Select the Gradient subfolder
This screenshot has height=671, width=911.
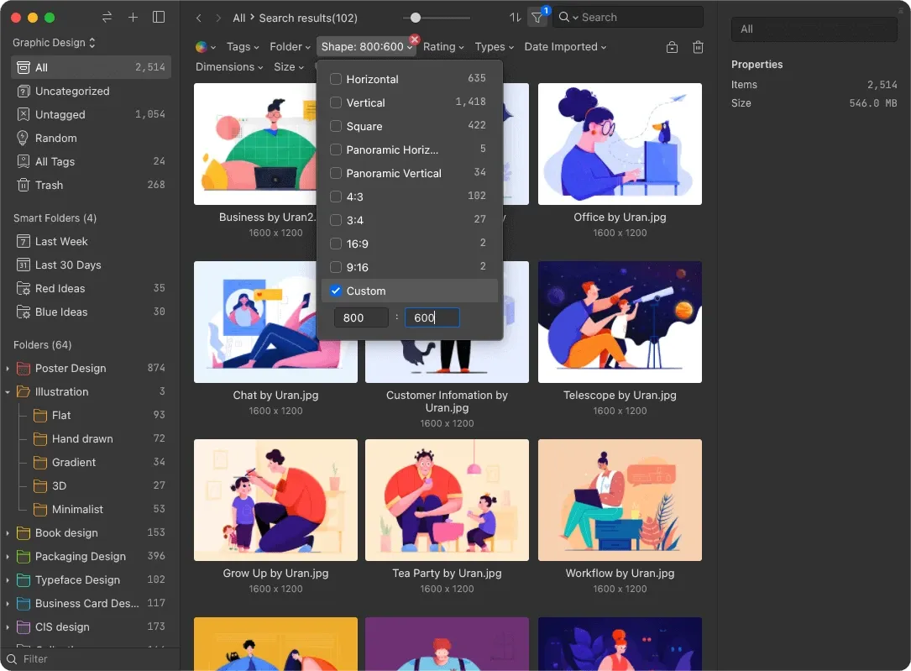coord(99,463)
